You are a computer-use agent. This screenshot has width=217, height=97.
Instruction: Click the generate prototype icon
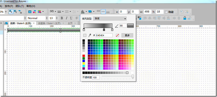click(39, 12)
